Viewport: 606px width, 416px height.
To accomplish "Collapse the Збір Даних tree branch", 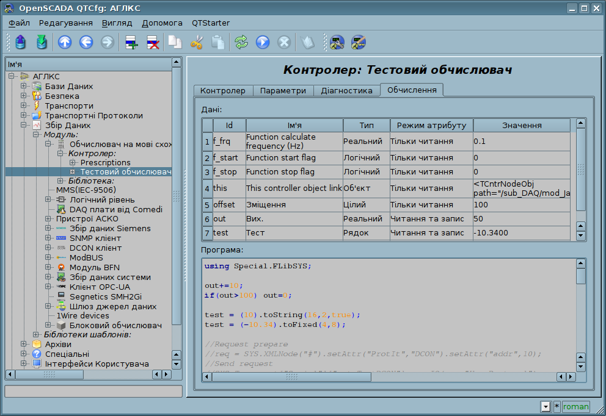I will tap(23, 125).
